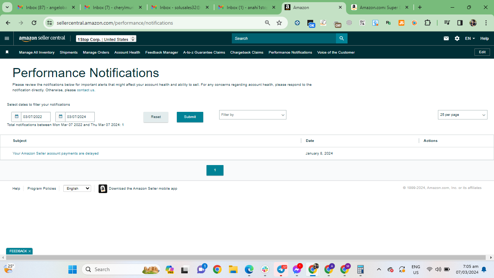494x278 pixels.
Task: Open Slack from the taskbar
Action: click(x=265, y=269)
